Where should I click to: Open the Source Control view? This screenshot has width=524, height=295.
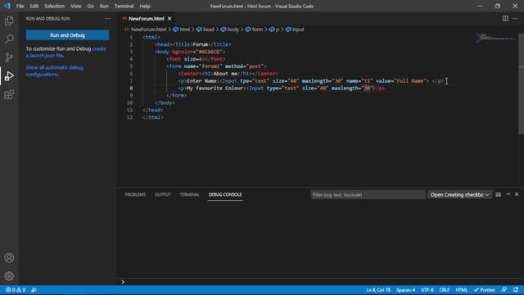click(9, 57)
